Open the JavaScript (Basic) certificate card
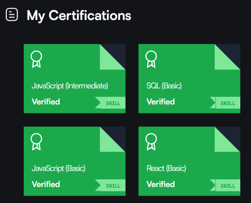Viewport: 251px width, 203px height. tap(75, 161)
